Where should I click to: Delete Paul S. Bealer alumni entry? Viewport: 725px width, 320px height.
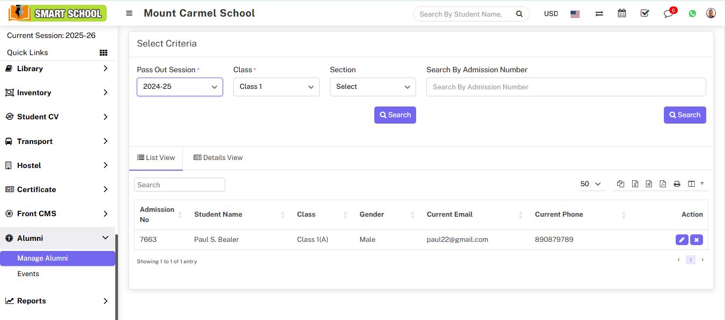696,240
